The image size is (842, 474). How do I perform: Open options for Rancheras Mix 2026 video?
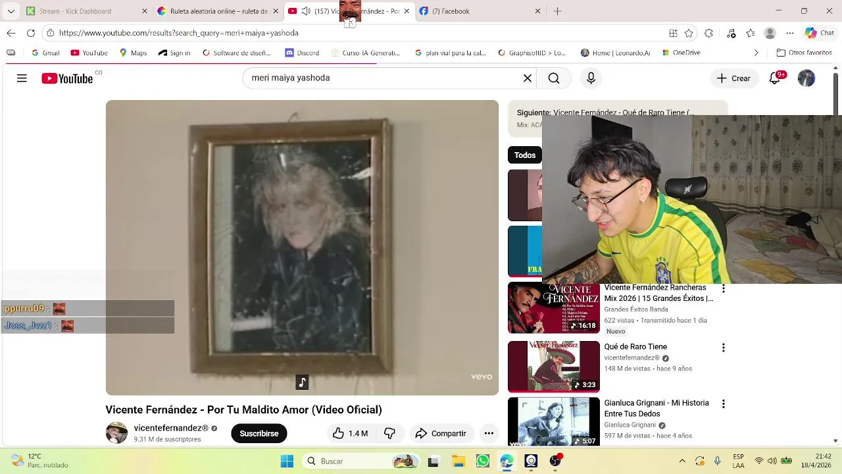pos(723,289)
